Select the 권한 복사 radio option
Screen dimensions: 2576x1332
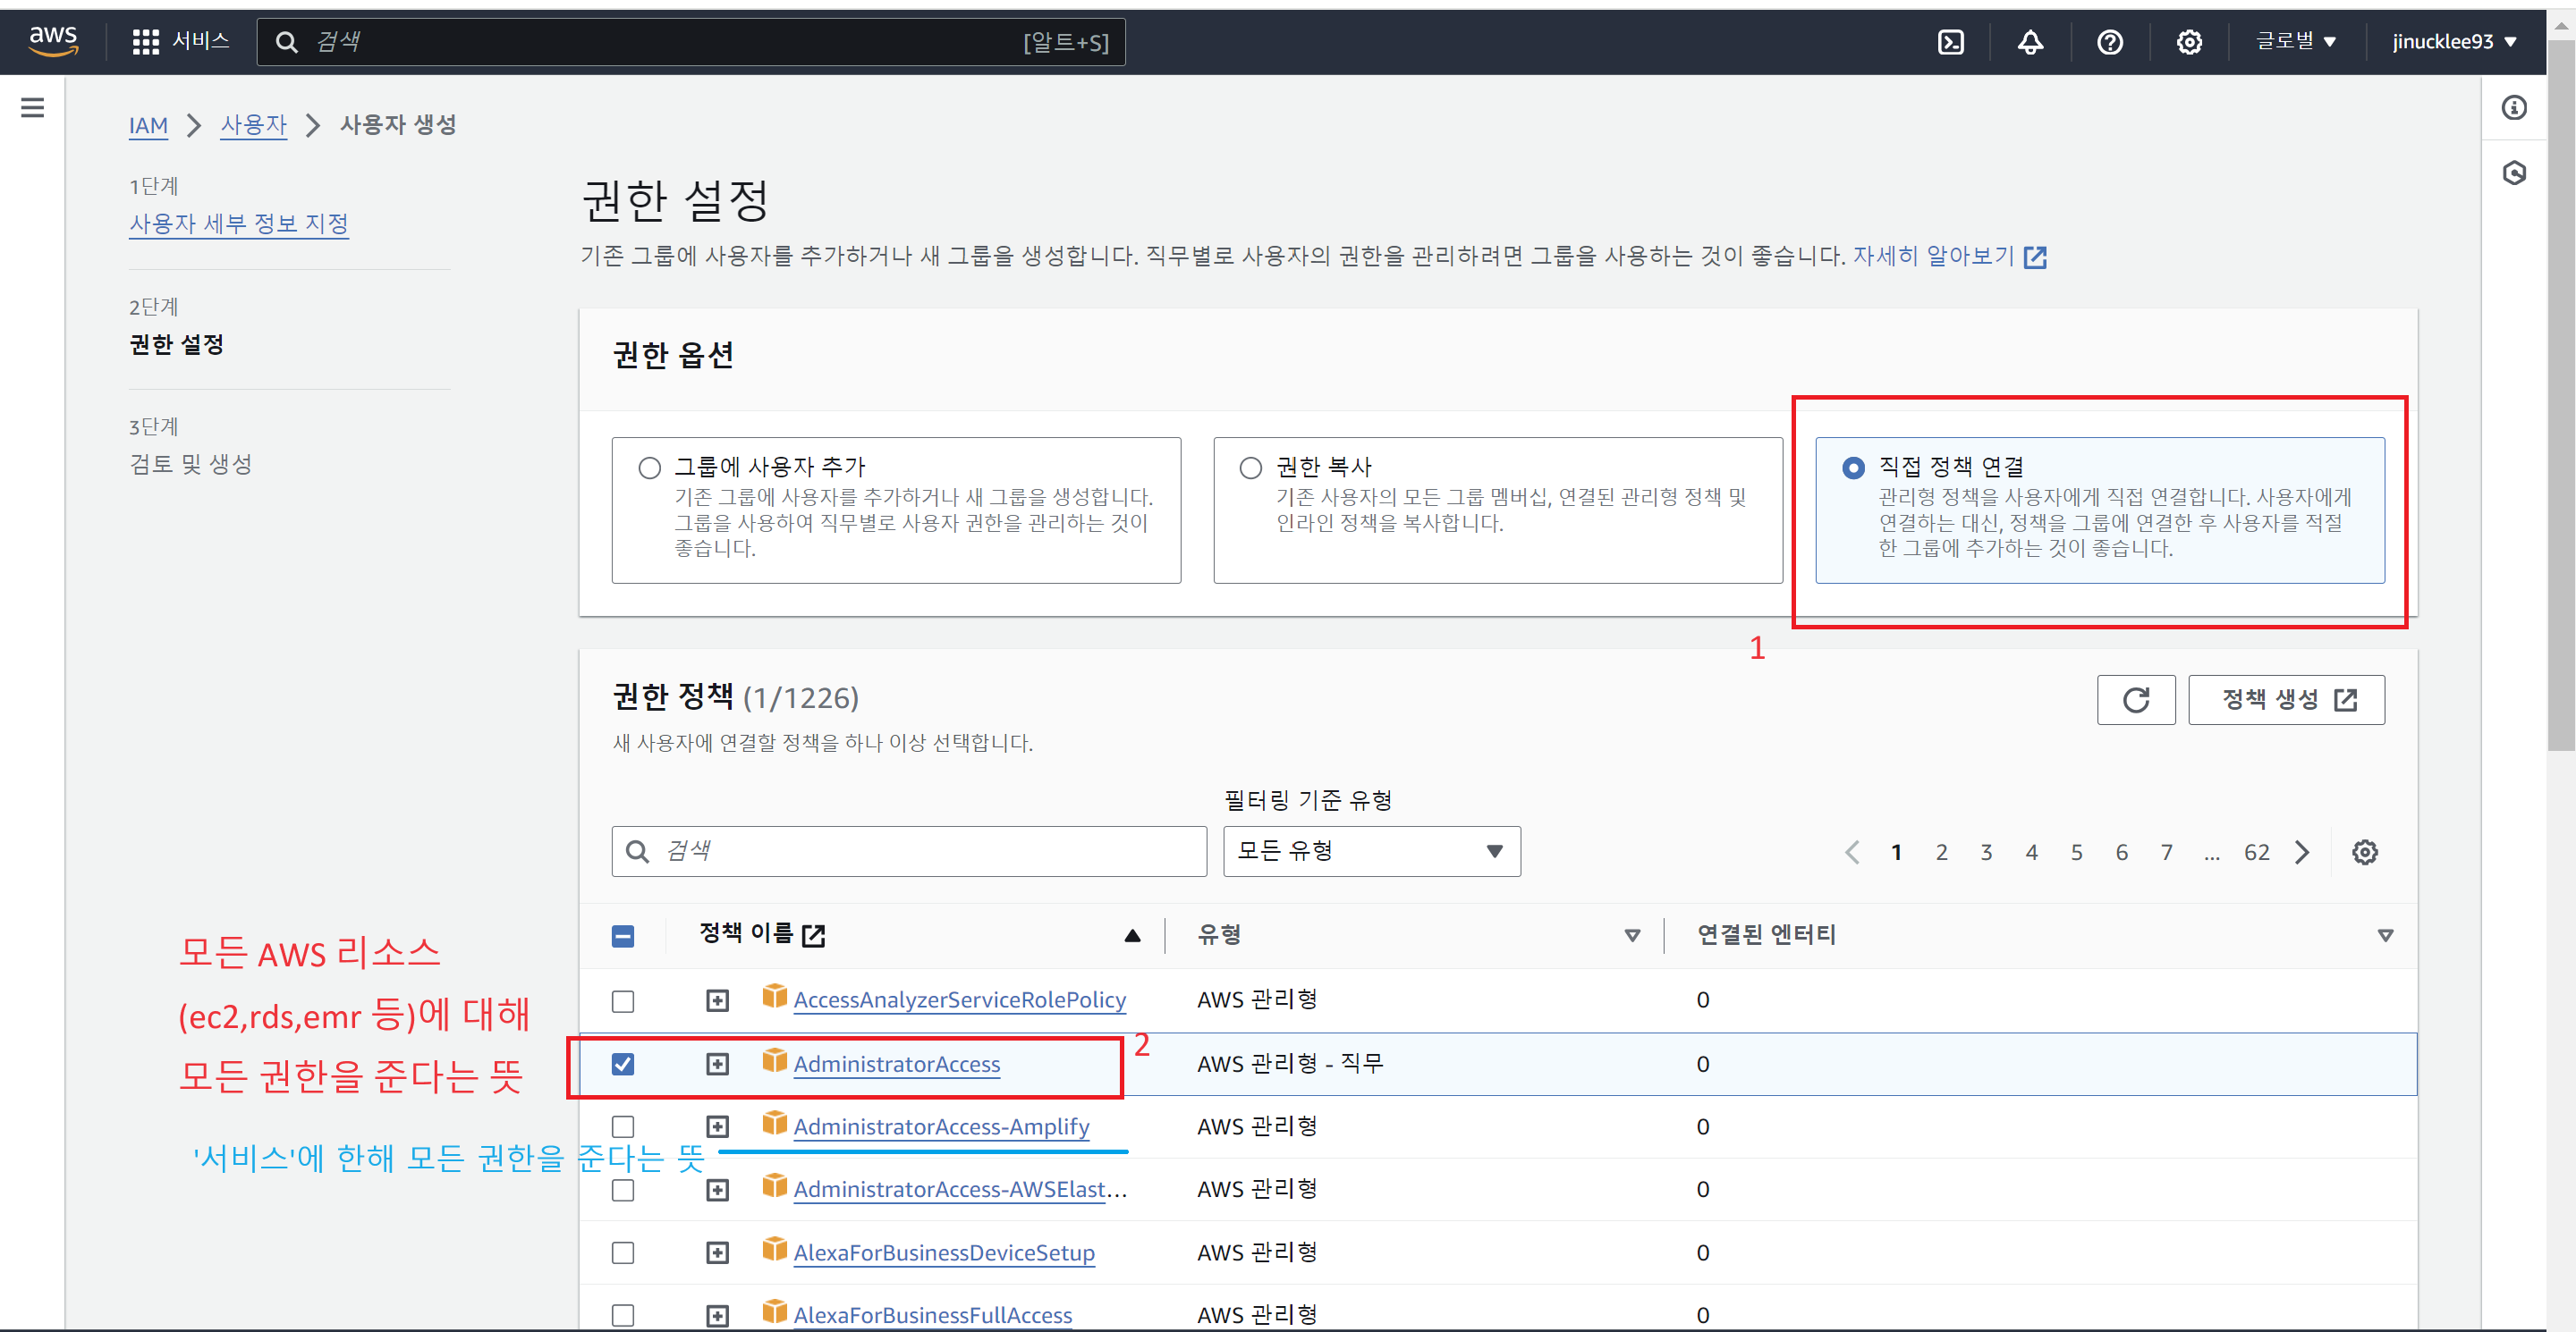point(1251,468)
